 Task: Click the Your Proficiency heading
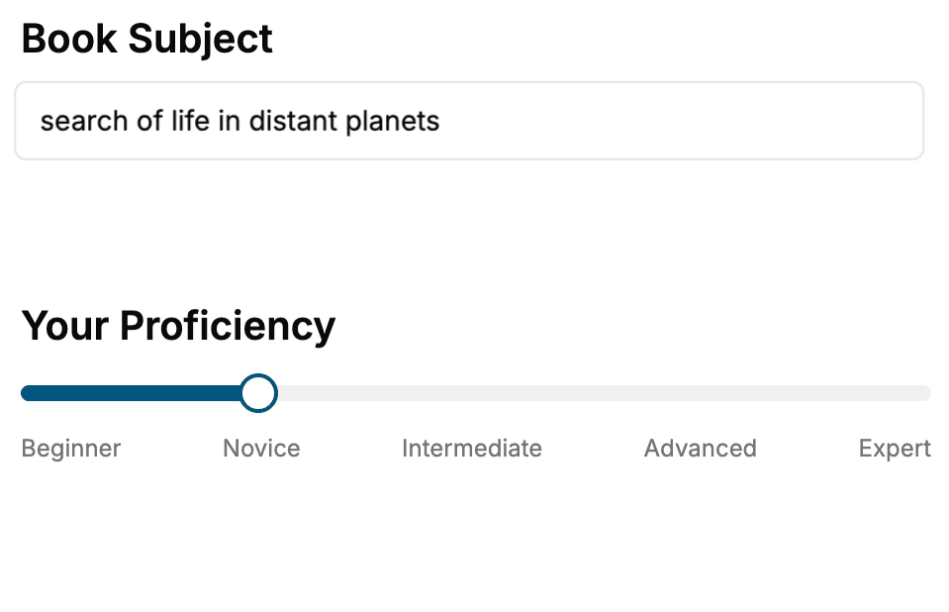click(x=178, y=325)
